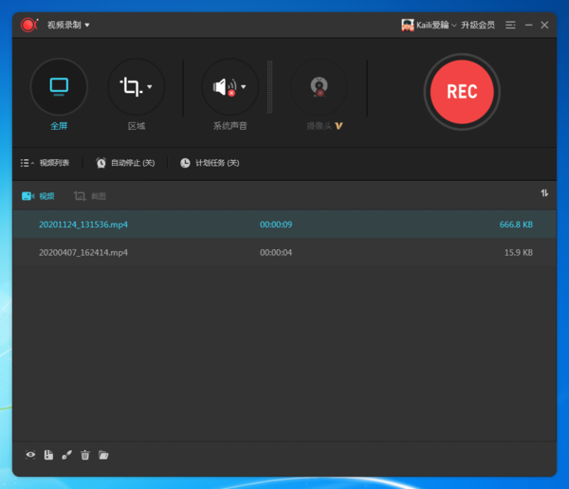Select the full screen (全屏) capture mode

(59, 87)
